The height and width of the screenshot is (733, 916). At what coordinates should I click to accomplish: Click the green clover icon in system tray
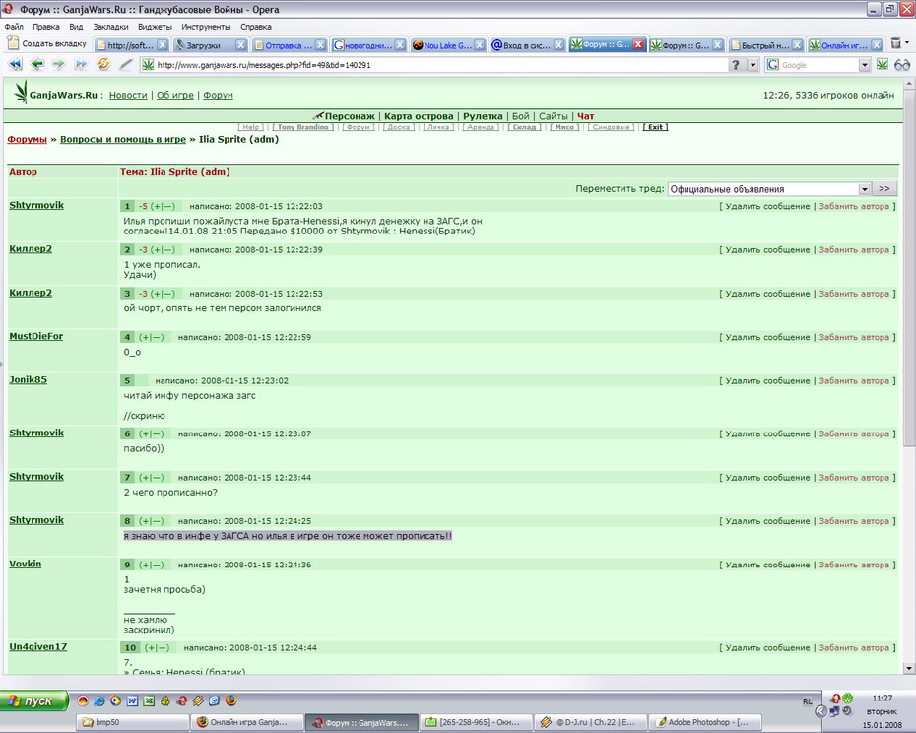tap(847, 698)
